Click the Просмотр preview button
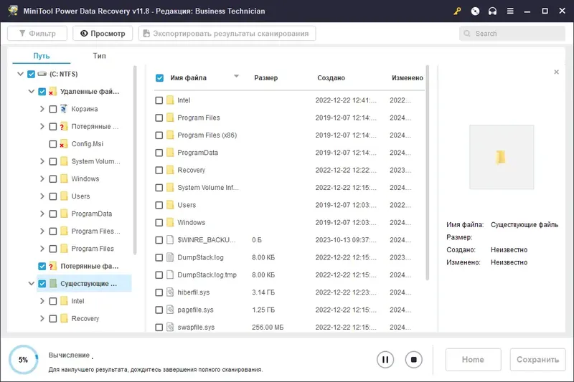This screenshot has height=382, width=574. (103, 34)
